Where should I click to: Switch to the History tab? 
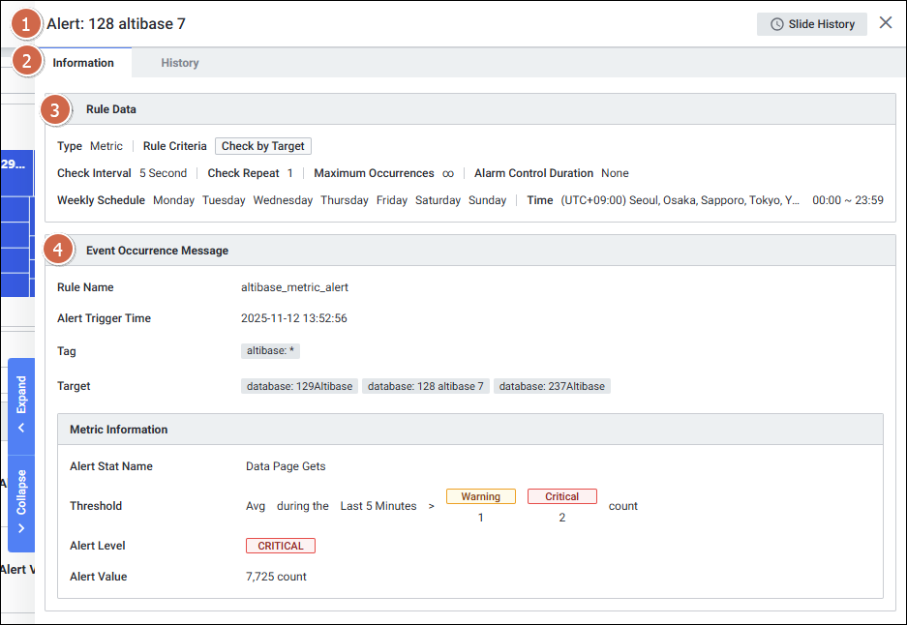[x=179, y=63]
